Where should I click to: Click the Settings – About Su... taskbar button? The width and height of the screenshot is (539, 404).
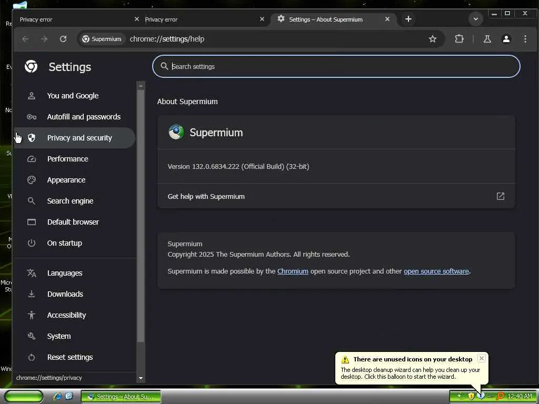click(121, 397)
